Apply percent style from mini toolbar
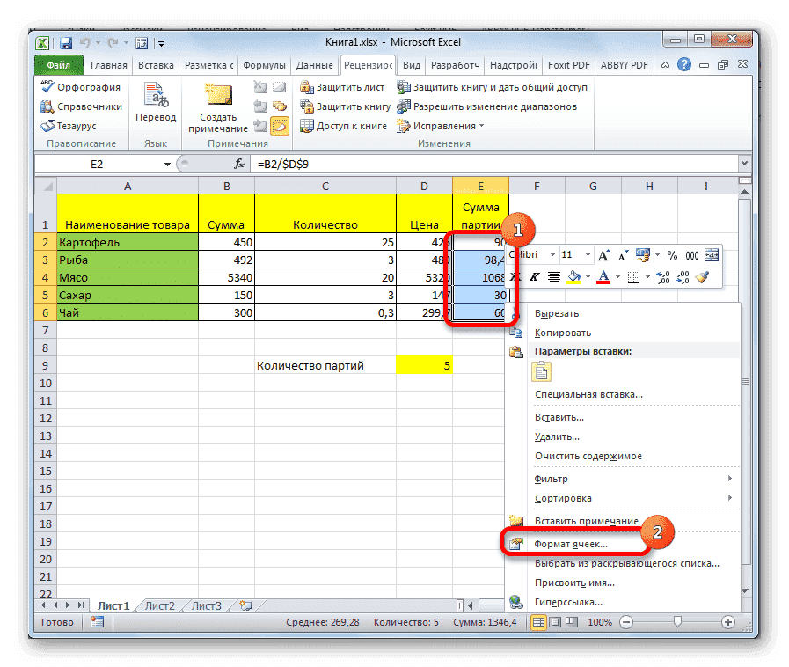This screenshot has height=667, width=789. click(x=671, y=255)
